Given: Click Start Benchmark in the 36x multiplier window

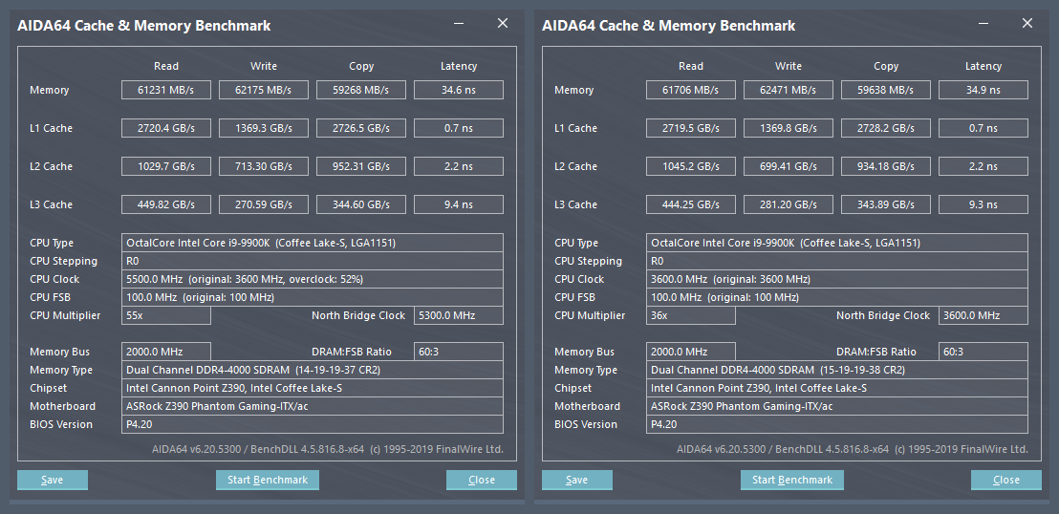Looking at the screenshot, I should tap(791, 480).
